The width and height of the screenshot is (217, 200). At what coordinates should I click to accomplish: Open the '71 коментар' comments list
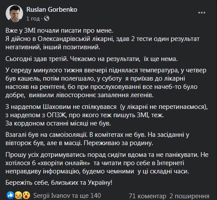[x=147, y=196]
